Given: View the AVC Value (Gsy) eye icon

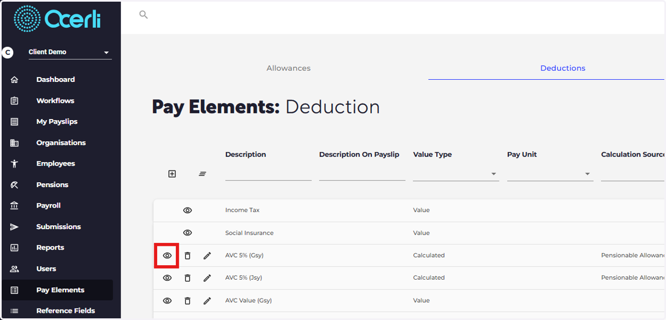Looking at the screenshot, I should (x=167, y=301).
